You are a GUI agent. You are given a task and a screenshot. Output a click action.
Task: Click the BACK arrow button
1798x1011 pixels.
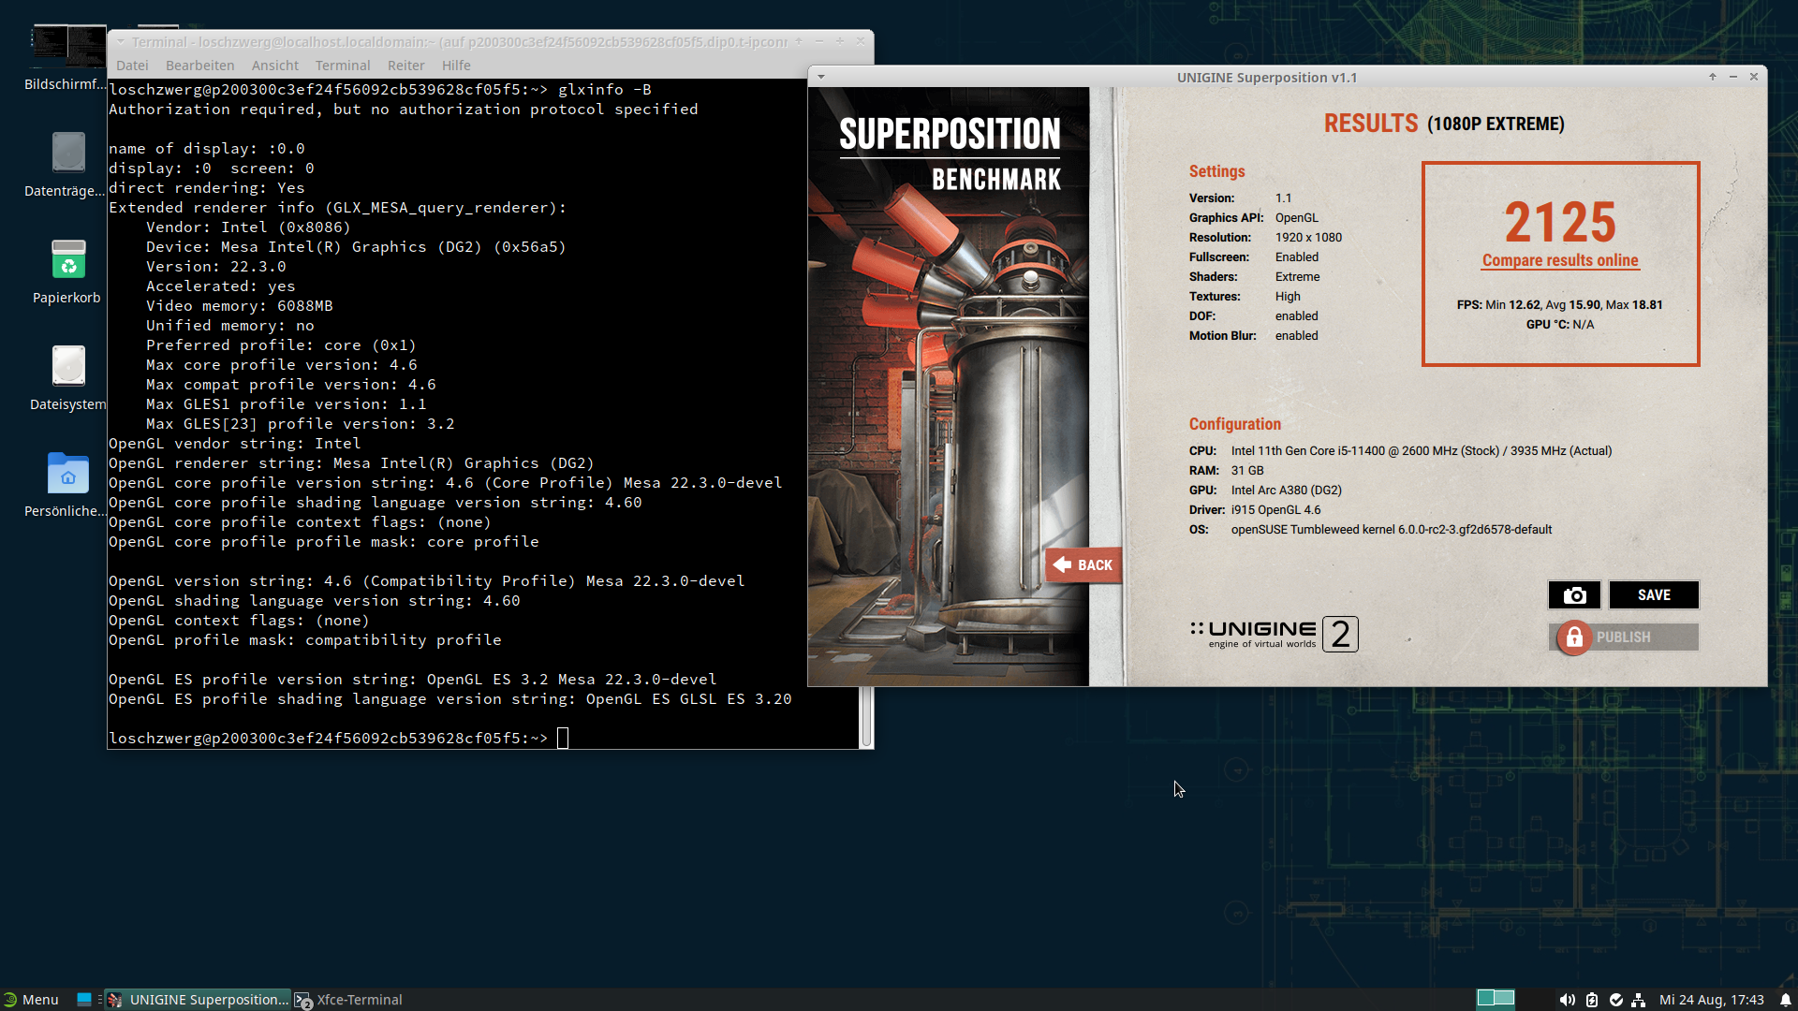(1083, 565)
